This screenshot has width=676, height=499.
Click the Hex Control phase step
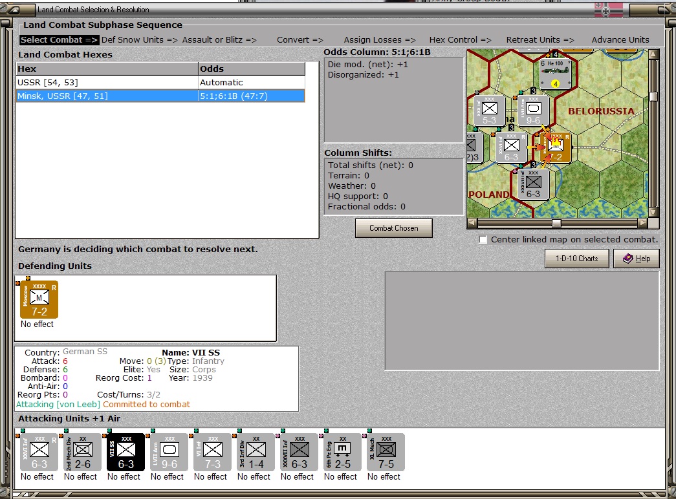(x=460, y=39)
